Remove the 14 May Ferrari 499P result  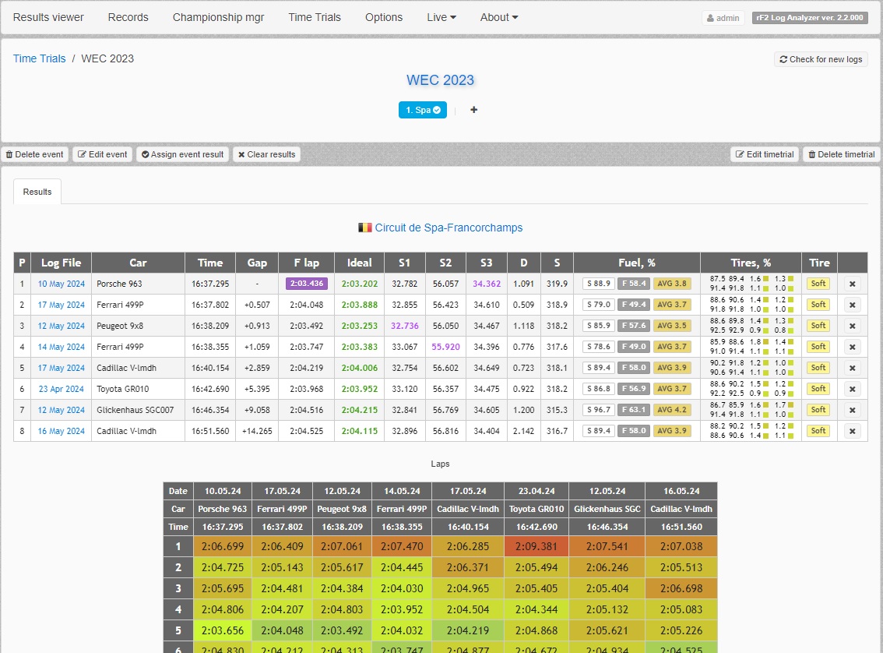click(x=852, y=347)
